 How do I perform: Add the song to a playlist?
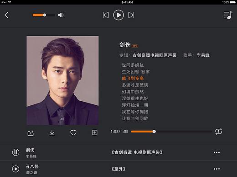click(95, 133)
